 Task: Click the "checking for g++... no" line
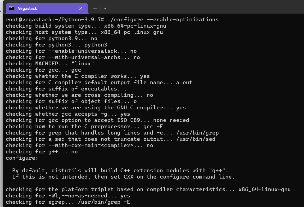[x=42, y=152]
